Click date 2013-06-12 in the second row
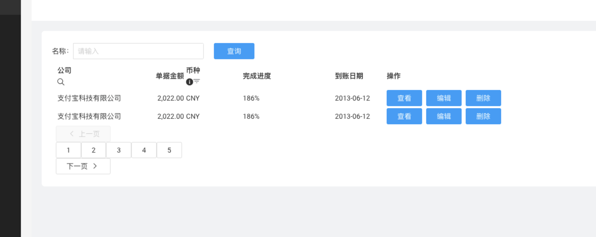596x237 pixels. pyautogui.click(x=352, y=116)
